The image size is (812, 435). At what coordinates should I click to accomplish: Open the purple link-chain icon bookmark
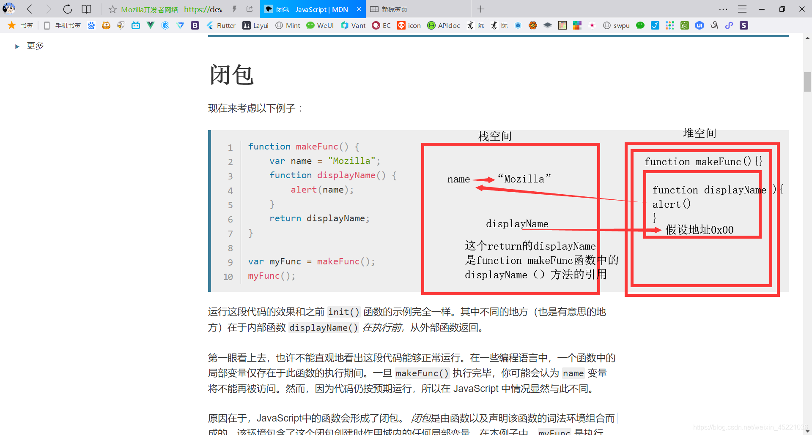point(729,25)
